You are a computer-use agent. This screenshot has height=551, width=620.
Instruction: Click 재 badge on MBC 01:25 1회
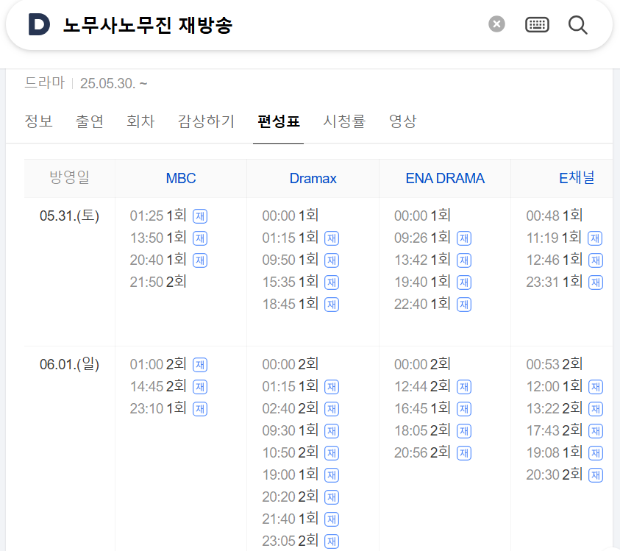click(x=200, y=216)
